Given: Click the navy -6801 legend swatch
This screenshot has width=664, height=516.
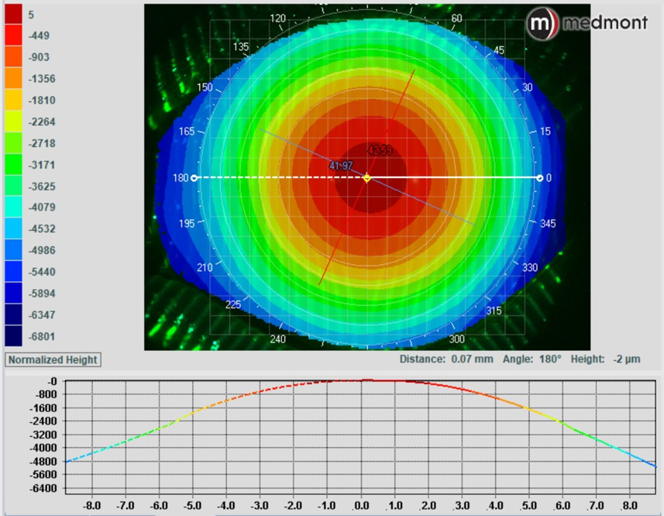Looking at the screenshot, I should click(x=14, y=336).
